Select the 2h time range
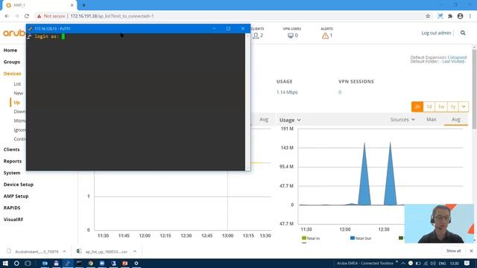This screenshot has width=477, height=268. pyautogui.click(x=417, y=106)
